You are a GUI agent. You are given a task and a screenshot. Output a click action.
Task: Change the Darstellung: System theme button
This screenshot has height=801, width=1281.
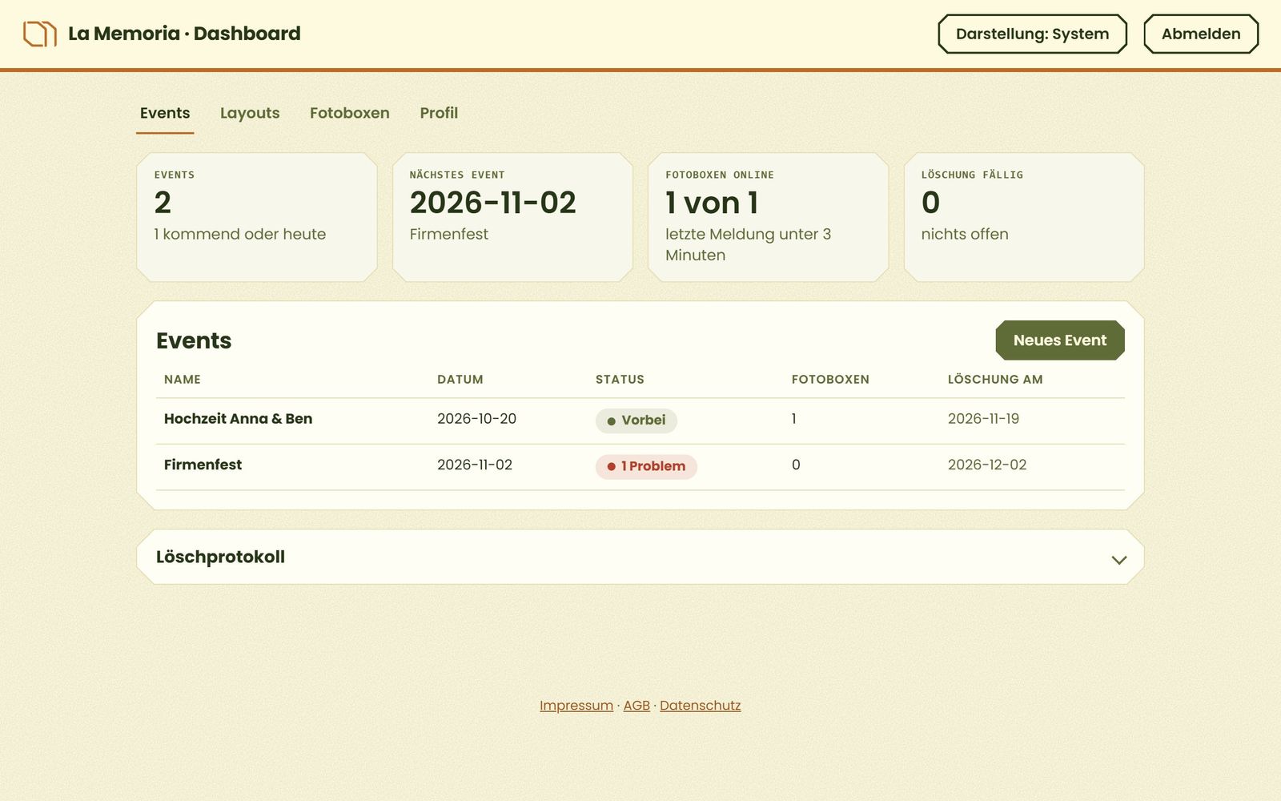tap(1032, 34)
